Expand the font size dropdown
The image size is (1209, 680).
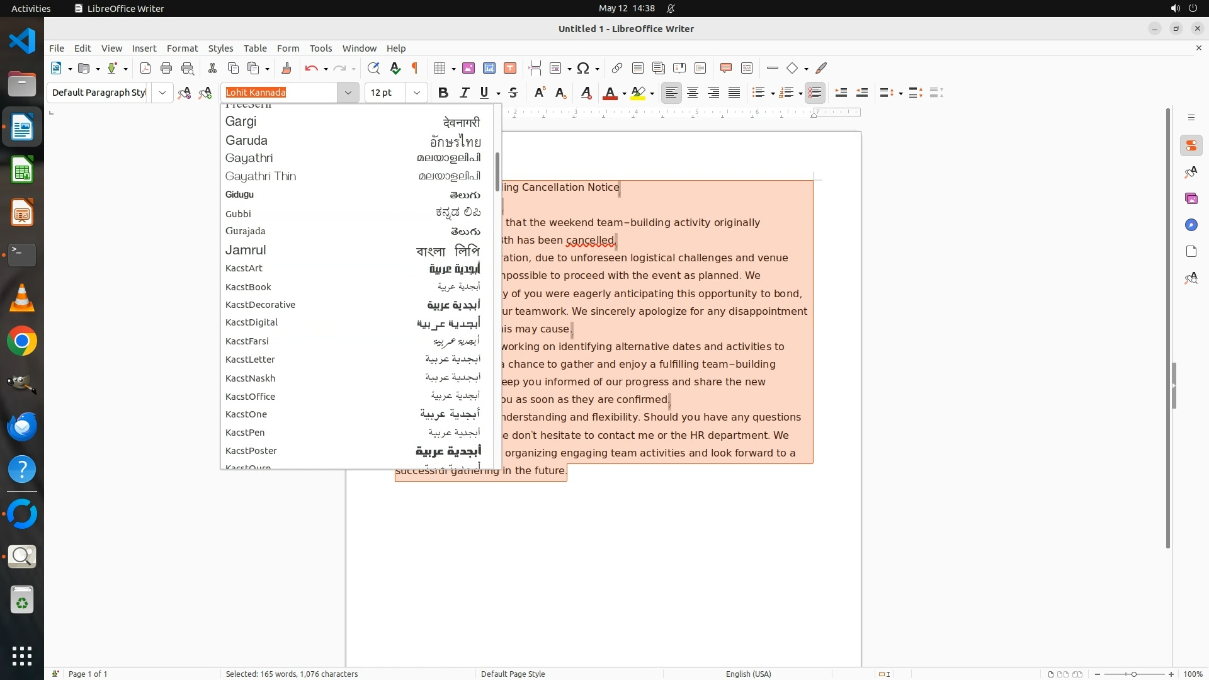tap(416, 93)
